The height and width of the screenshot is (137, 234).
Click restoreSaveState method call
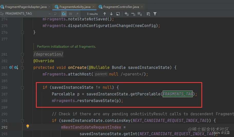point(95,101)
